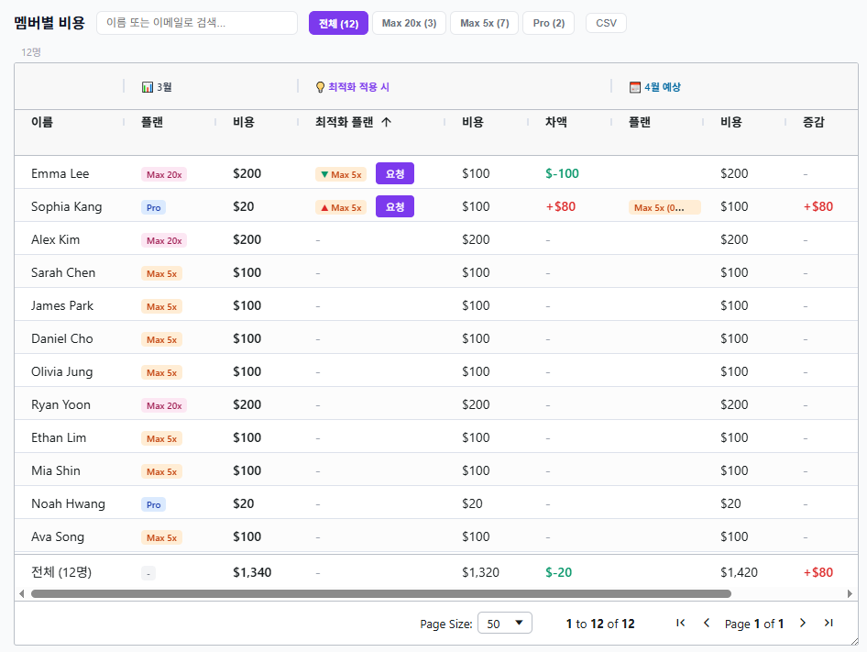Click the right arrow of horizontal scrollbar
The width and height of the screenshot is (867, 652).
point(850,594)
